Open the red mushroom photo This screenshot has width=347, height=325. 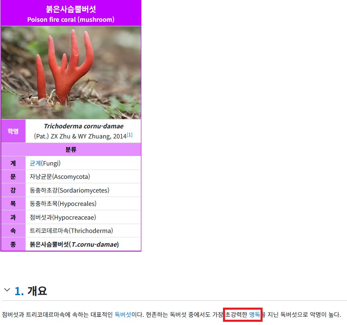click(x=71, y=73)
